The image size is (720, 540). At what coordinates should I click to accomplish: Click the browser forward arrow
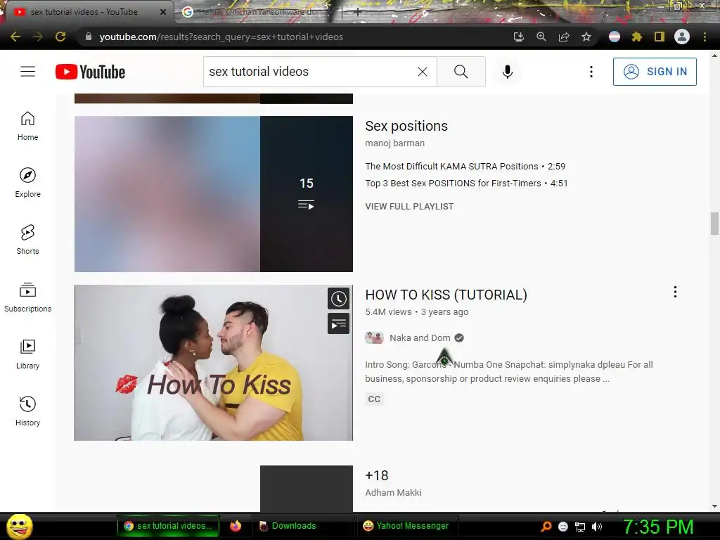38,37
